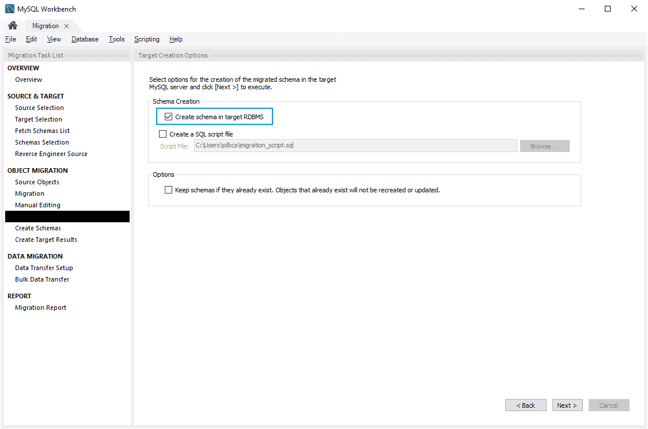The width and height of the screenshot is (648, 429).
Task: Click the Back button
Action: pyautogui.click(x=525, y=405)
